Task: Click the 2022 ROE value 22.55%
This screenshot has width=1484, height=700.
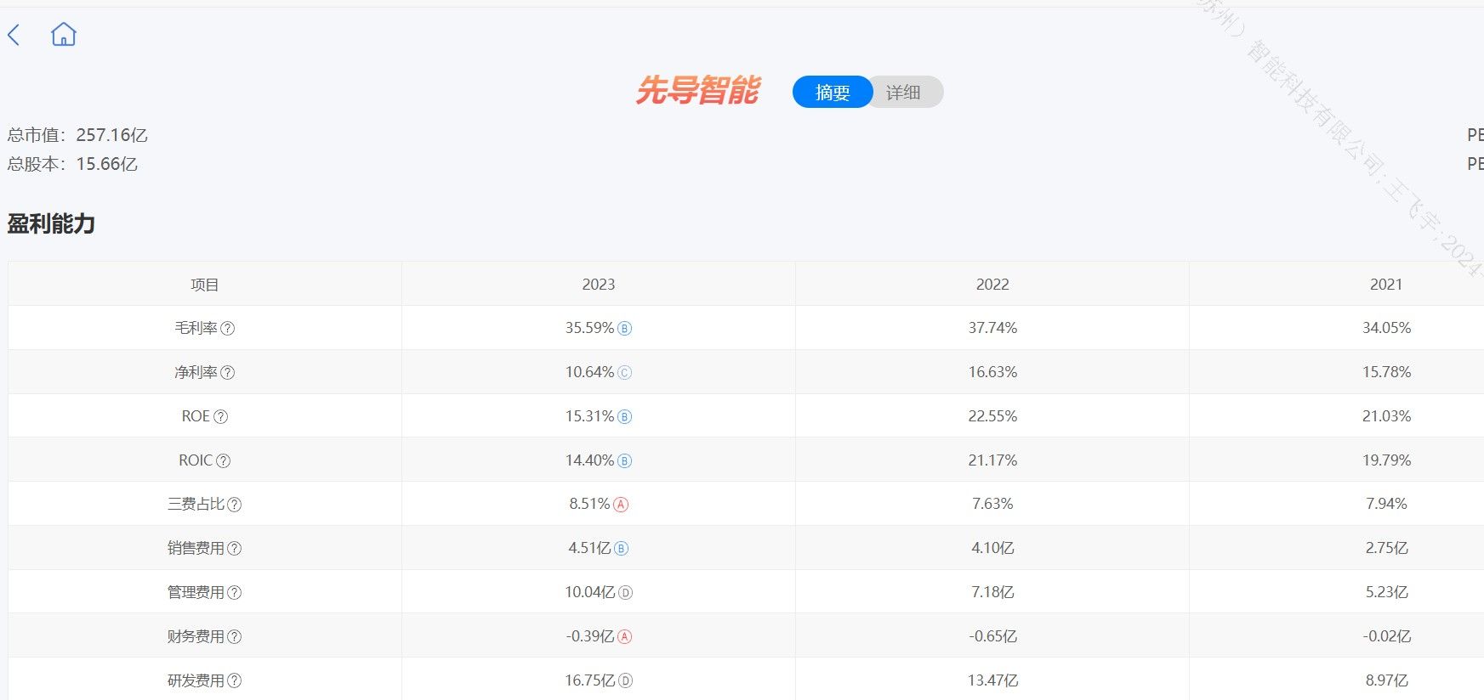Action: tap(992, 416)
